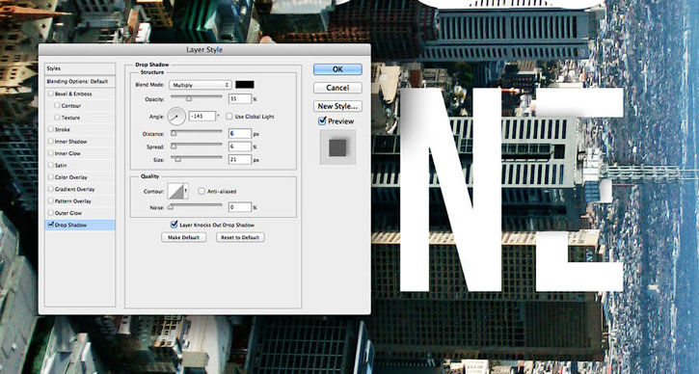Click the black shadow color swatch
The width and height of the screenshot is (699, 374).
coord(245,85)
